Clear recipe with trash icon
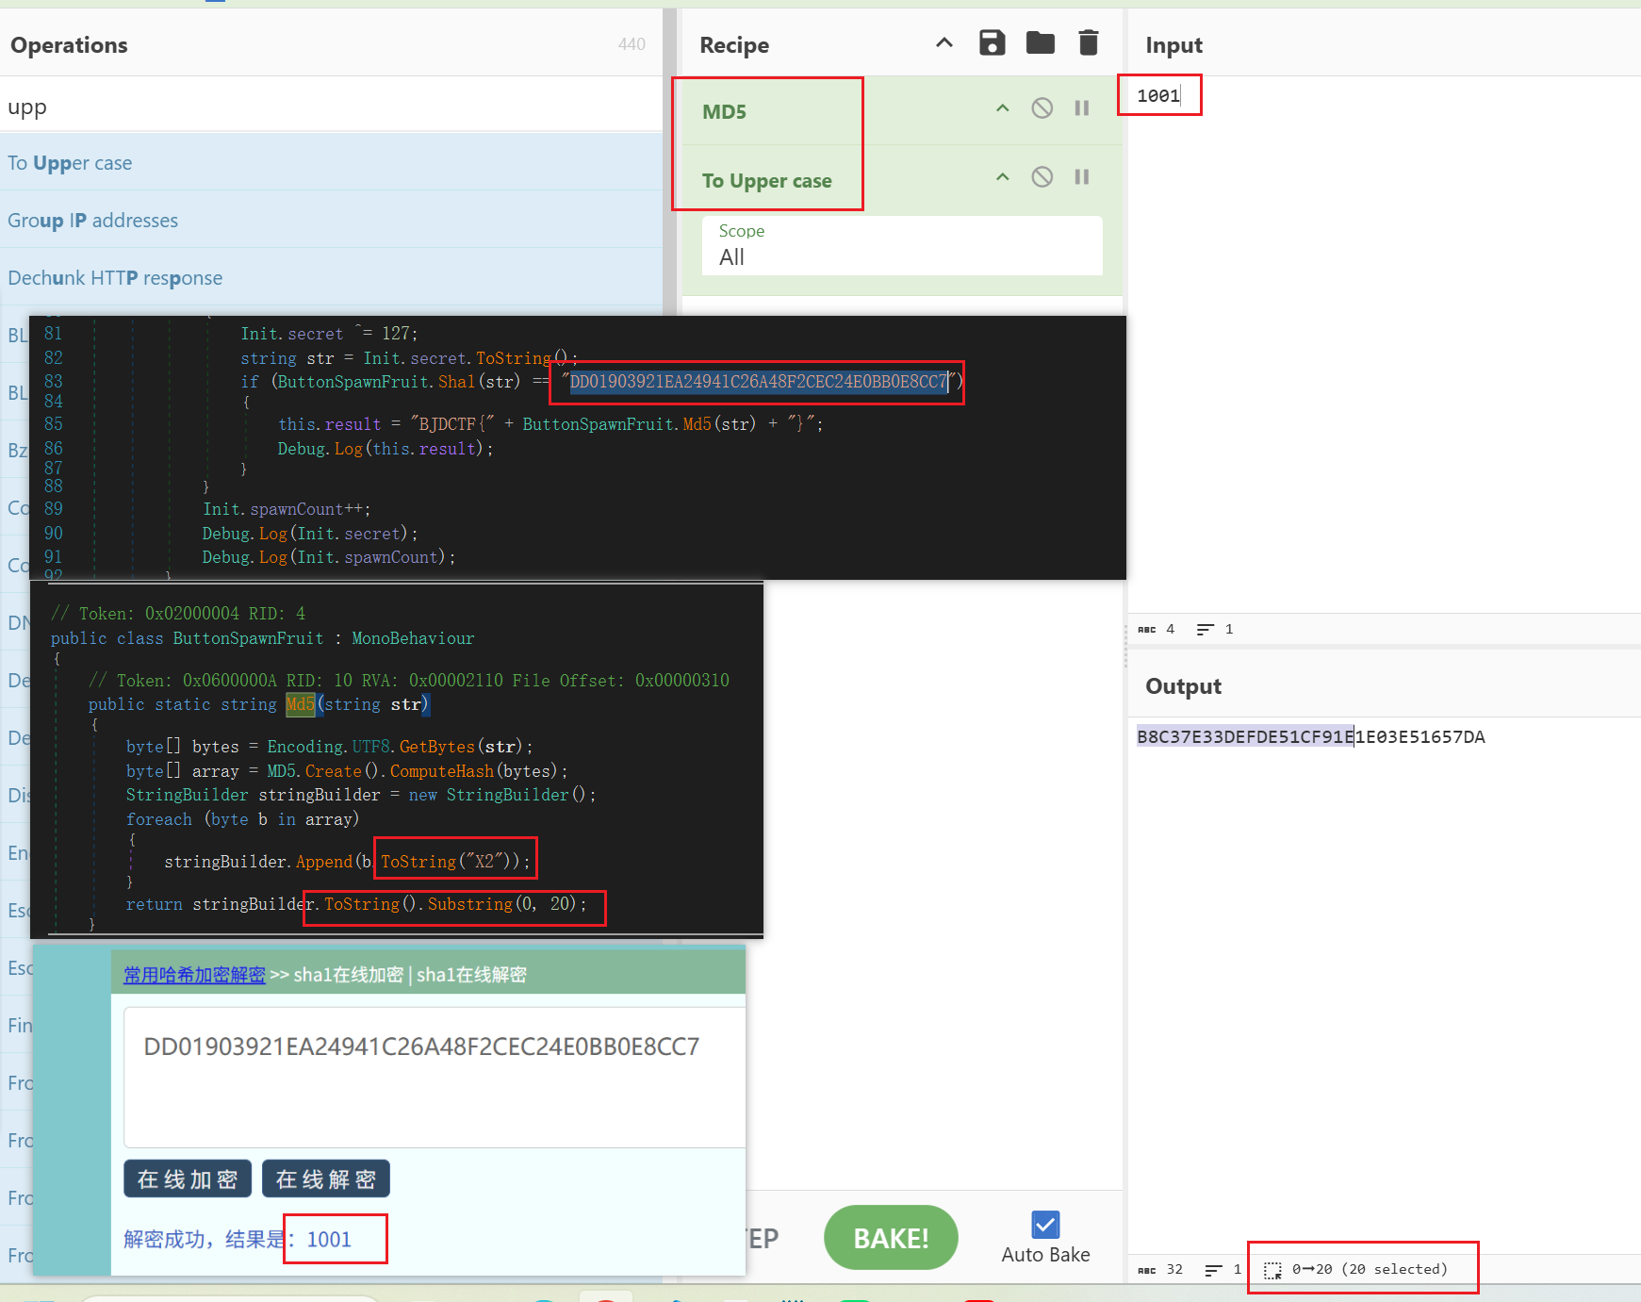This screenshot has width=1641, height=1302. tap(1088, 43)
